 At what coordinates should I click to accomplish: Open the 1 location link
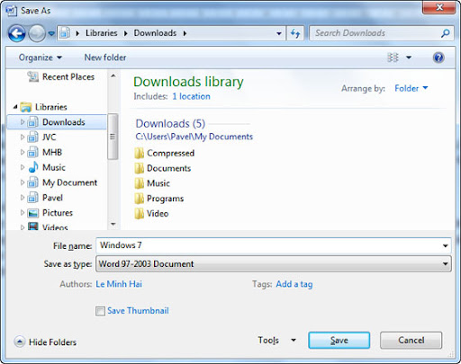coord(191,96)
